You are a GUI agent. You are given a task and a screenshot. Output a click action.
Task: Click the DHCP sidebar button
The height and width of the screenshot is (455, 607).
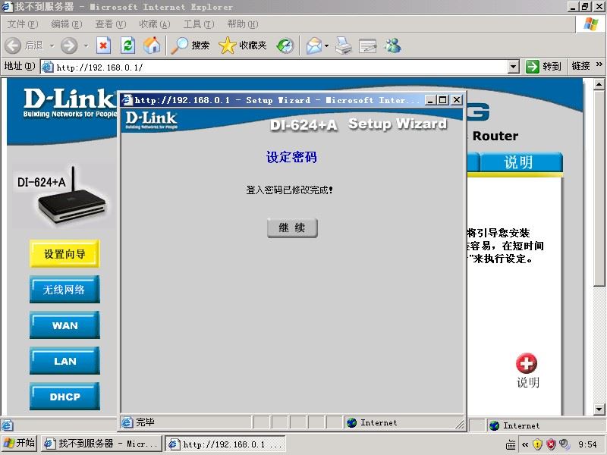pos(64,396)
